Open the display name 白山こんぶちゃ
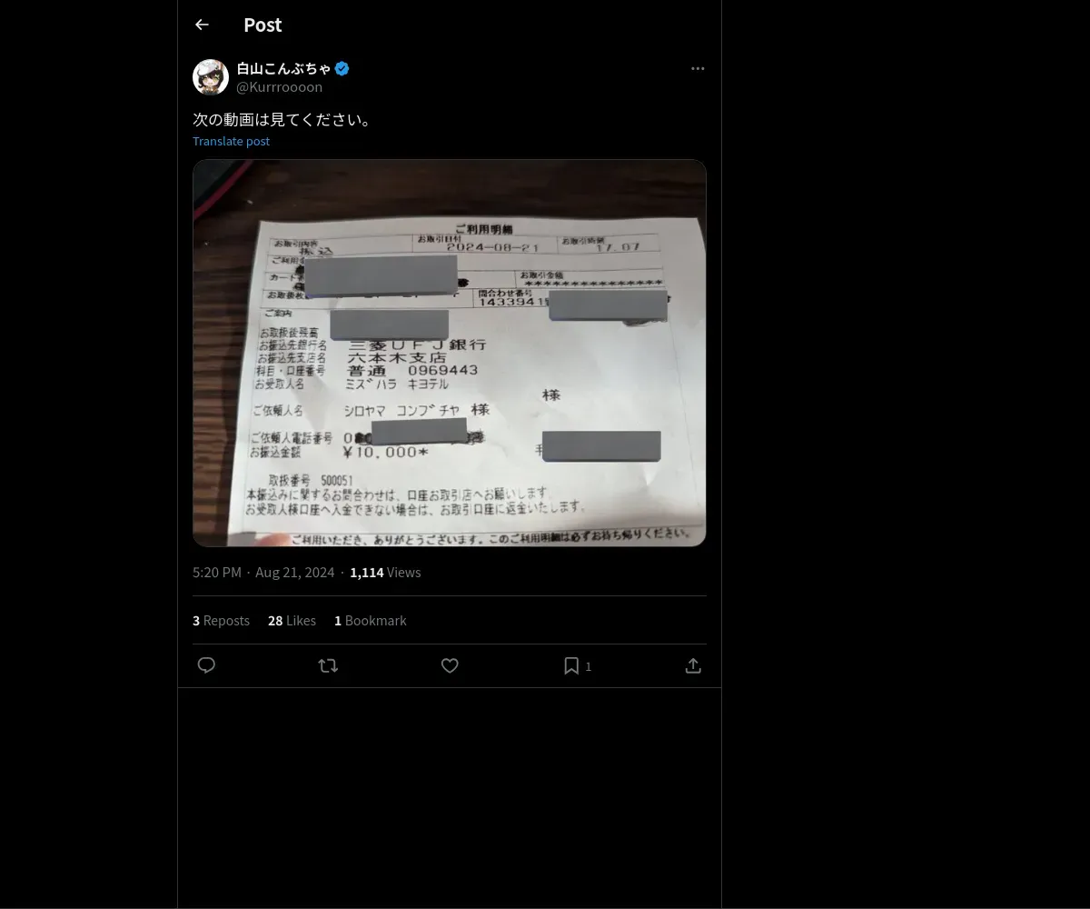Image resolution: width=1090 pixels, height=909 pixels. coord(283,68)
